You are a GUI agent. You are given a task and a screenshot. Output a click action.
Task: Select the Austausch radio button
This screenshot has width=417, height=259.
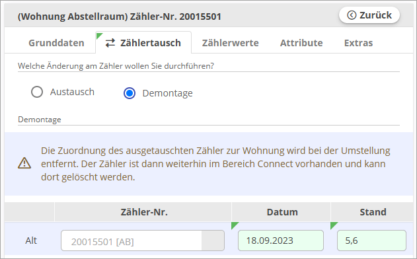37,92
